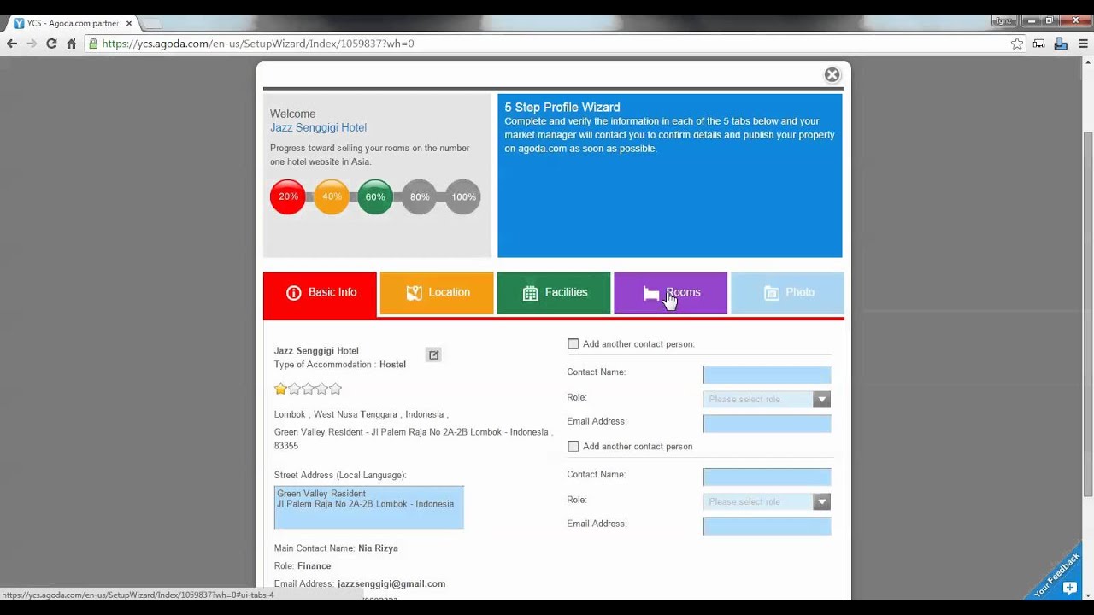This screenshot has height=615, width=1094.
Task: Reload the page
Action: [x=51, y=44]
